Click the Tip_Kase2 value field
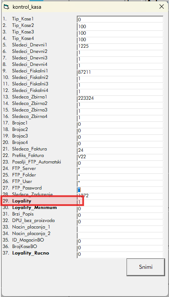Image resolution: width=169 pixels, height=297 pixels. [x=120, y=26]
